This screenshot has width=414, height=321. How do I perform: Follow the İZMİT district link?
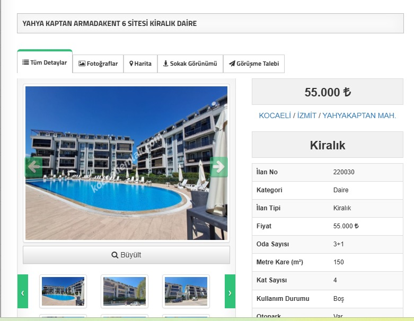[306, 115]
